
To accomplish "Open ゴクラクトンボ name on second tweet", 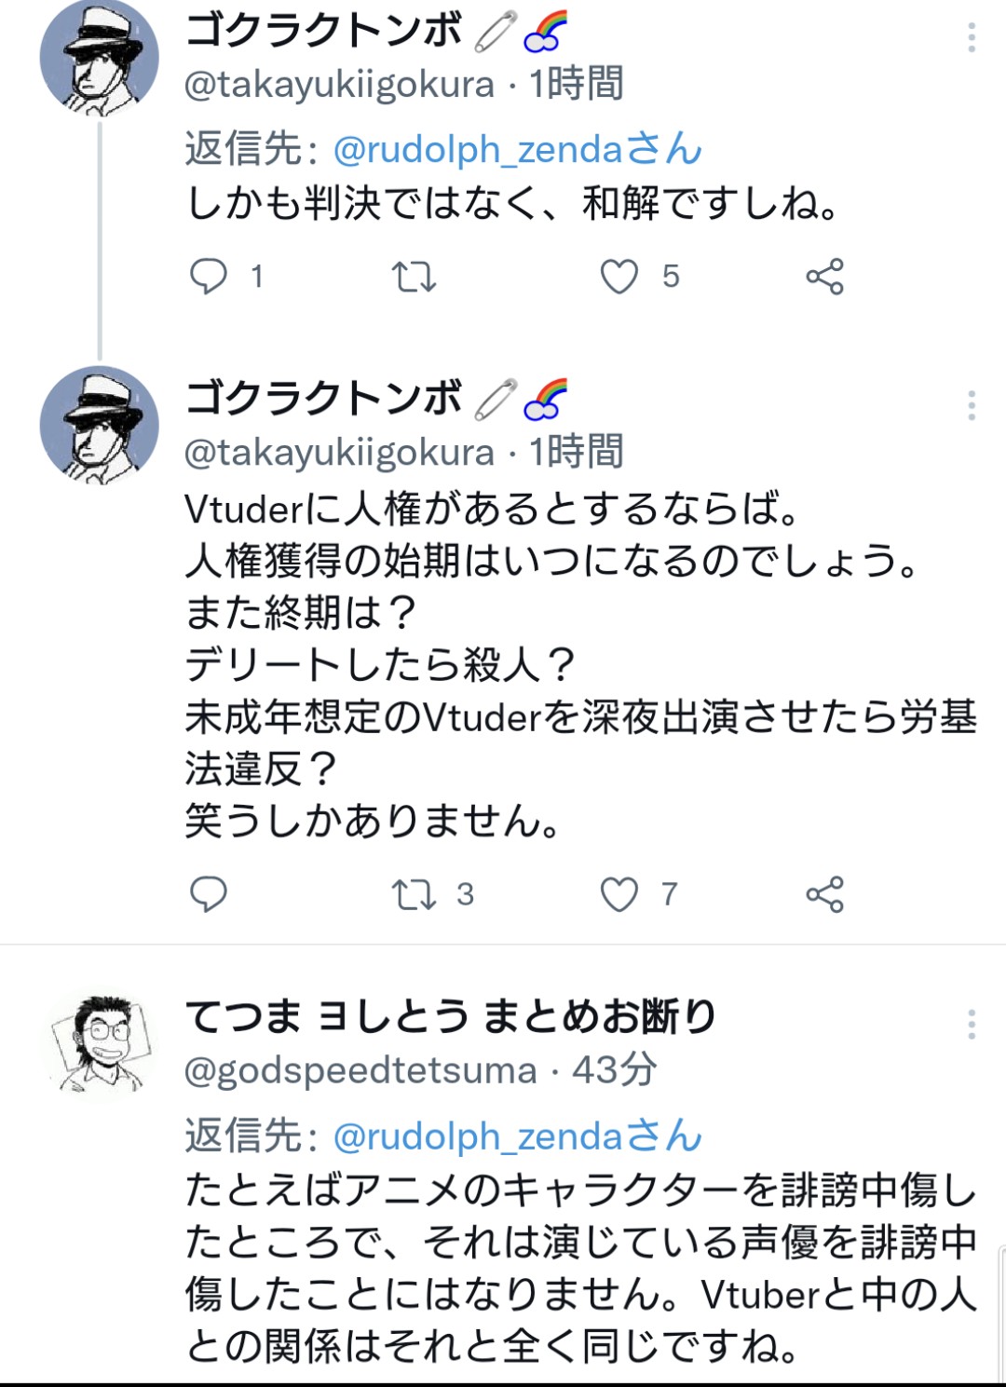I will [x=323, y=398].
